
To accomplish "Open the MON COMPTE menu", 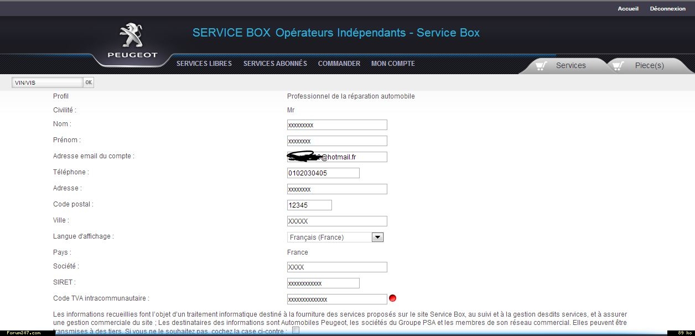I will coord(393,64).
